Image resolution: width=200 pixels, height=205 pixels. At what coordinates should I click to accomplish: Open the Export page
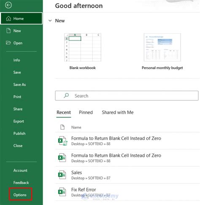(19, 121)
